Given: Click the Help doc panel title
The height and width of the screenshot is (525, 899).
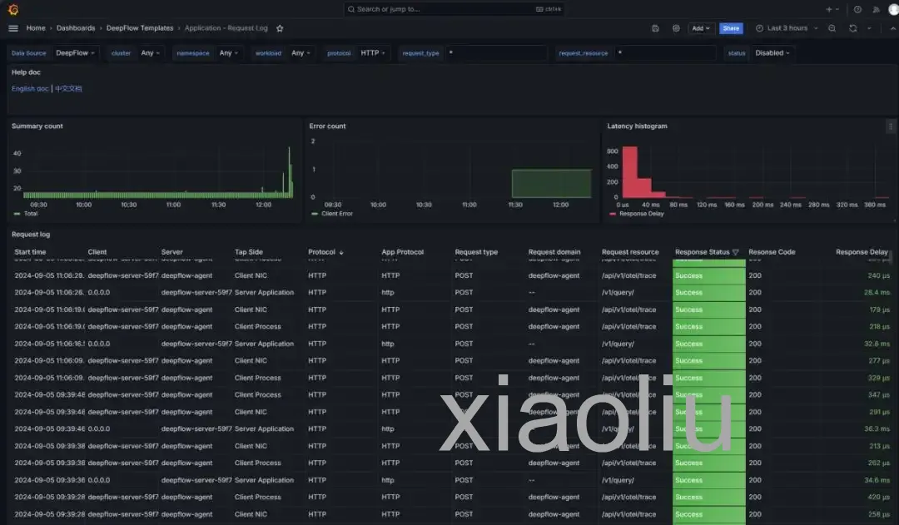Looking at the screenshot, I should [x=26, y=72].
